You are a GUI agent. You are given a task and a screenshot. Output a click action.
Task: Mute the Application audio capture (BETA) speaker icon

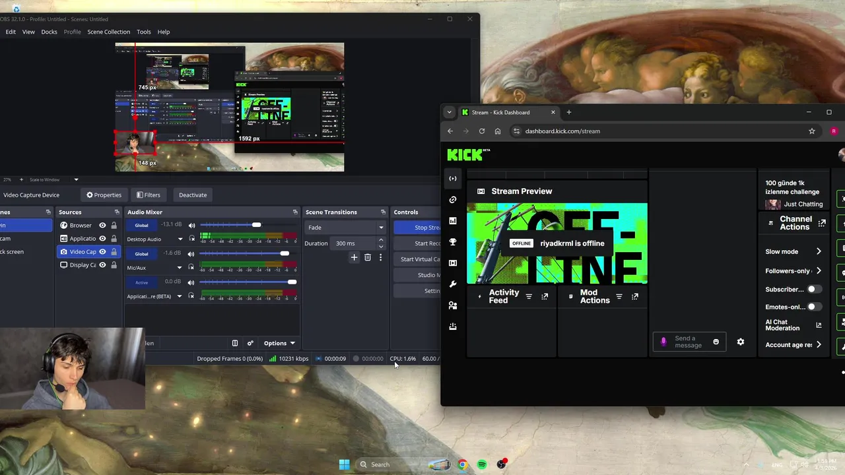(x=191, y=282)
